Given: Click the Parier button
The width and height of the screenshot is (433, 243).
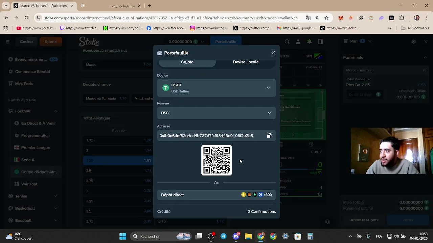Looking at the screenshot, I should click(408, 220).
